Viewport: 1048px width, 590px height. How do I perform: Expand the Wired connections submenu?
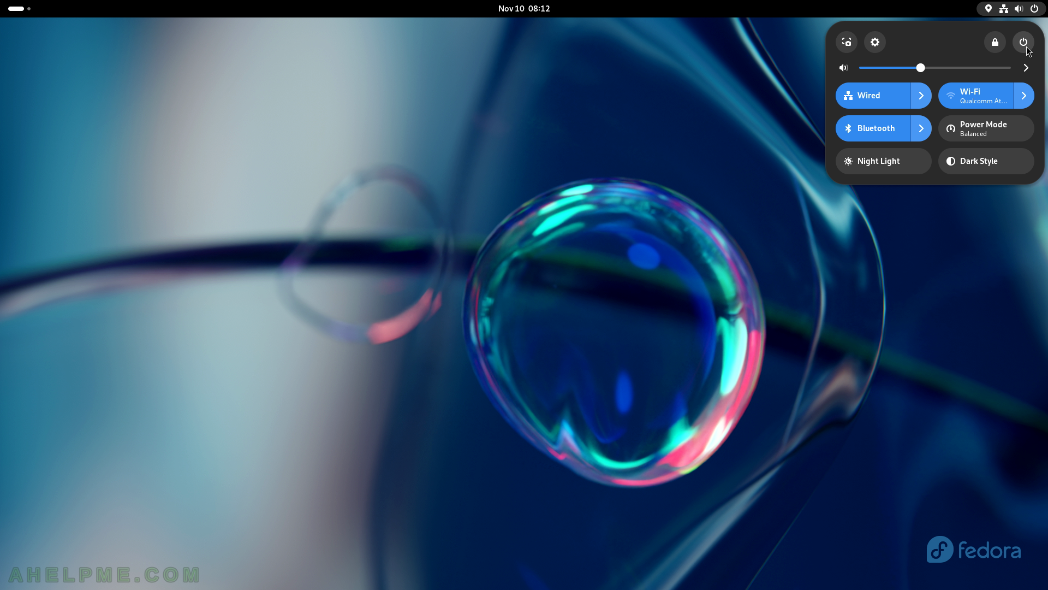(x=921, y=96)
